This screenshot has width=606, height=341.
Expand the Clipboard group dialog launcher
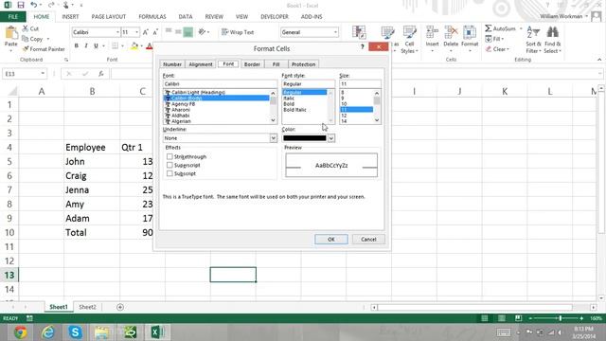[x=66, y=60]
